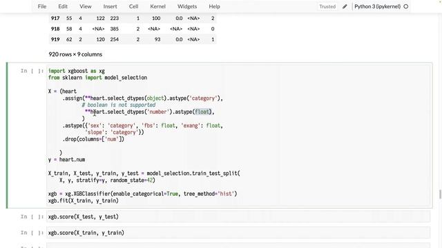Click '.drop(columns=['num'])' line
This screenshot has height=248, width=442.
(x=93, y=139)
